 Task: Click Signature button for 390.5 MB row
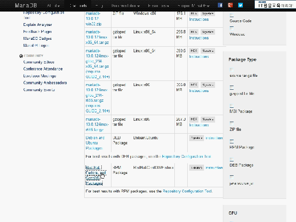tap(208, 51)
